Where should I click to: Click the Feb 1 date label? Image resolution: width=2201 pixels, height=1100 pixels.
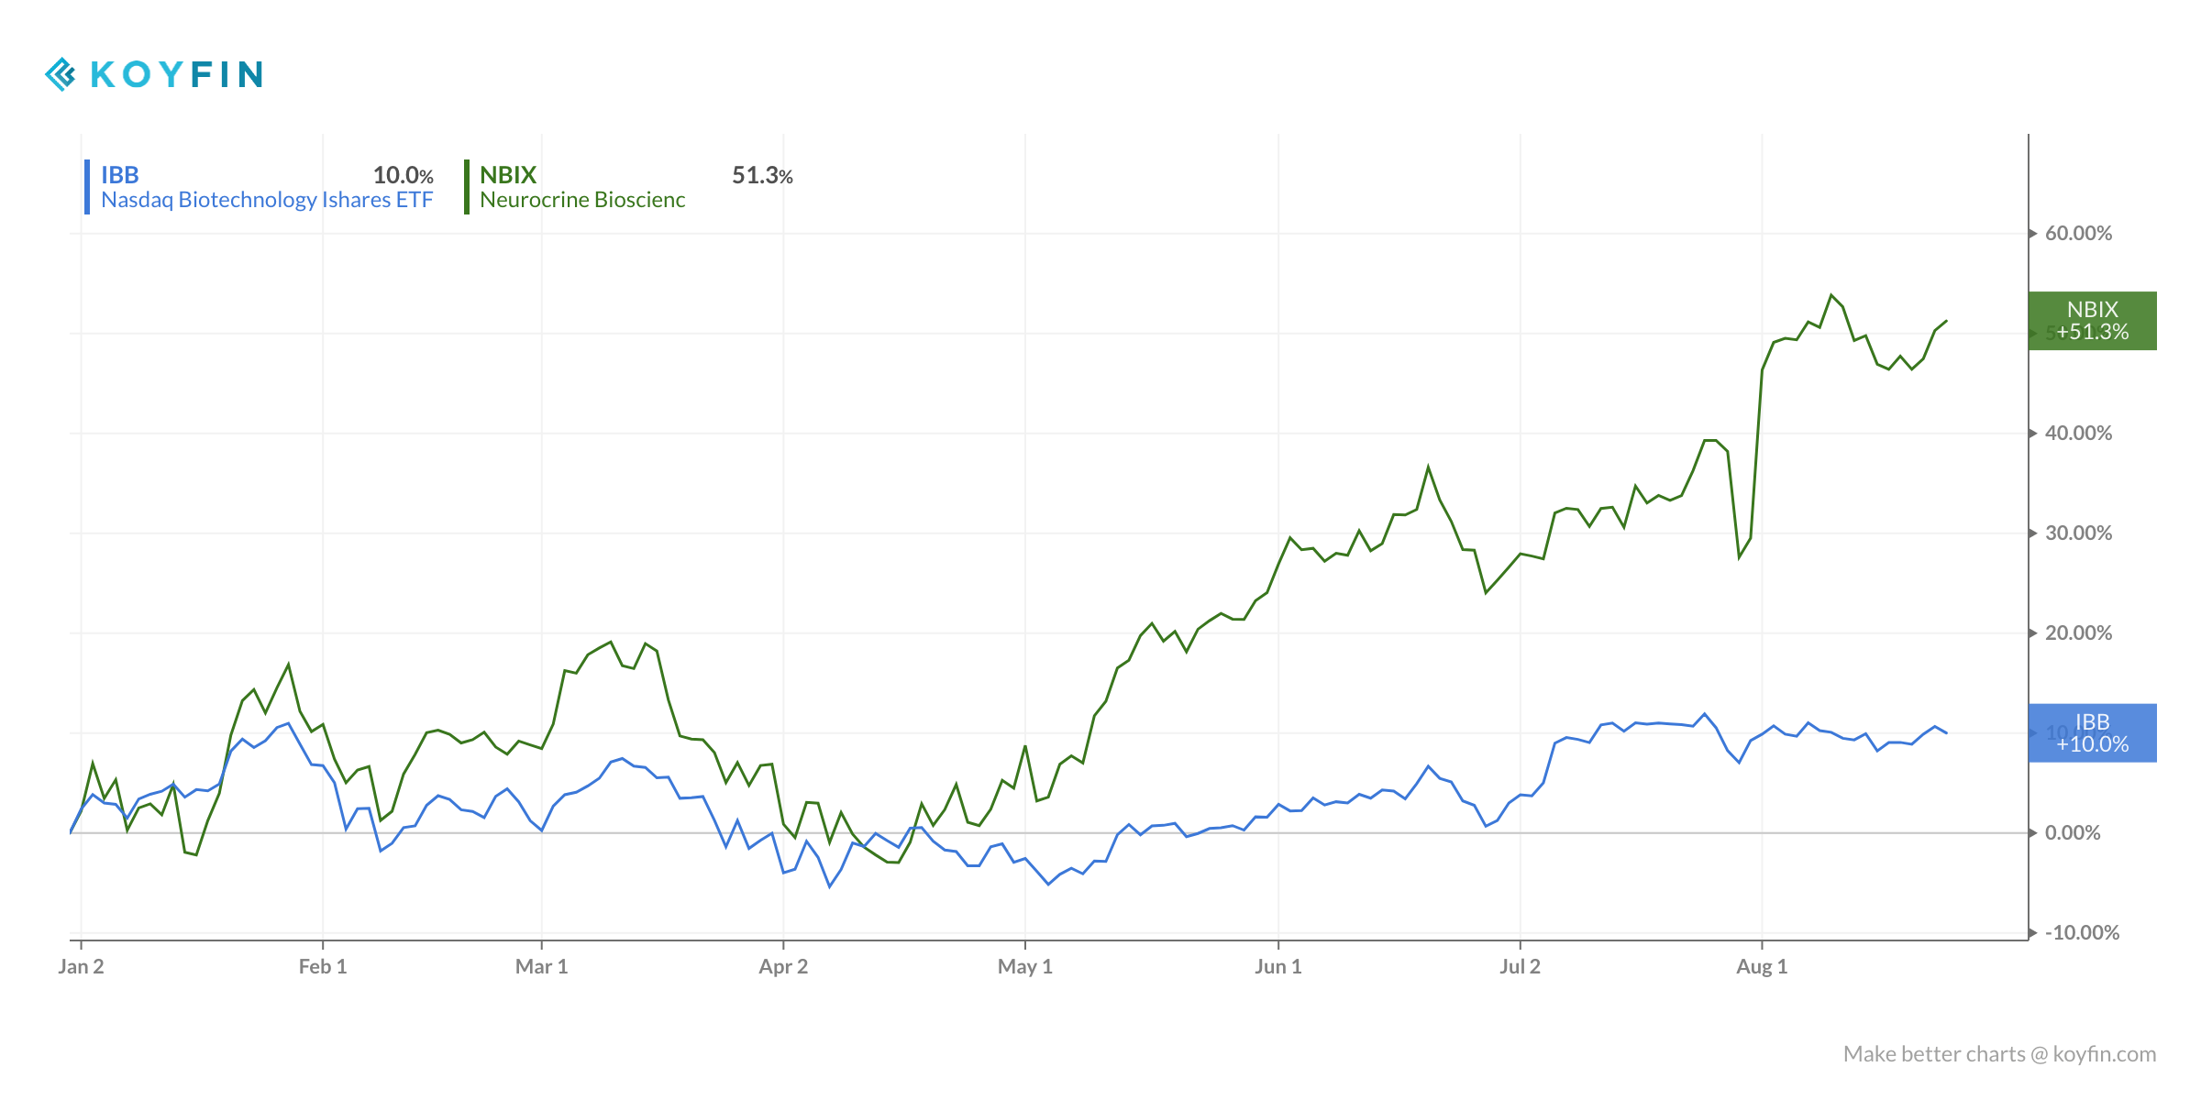[323, 967]
